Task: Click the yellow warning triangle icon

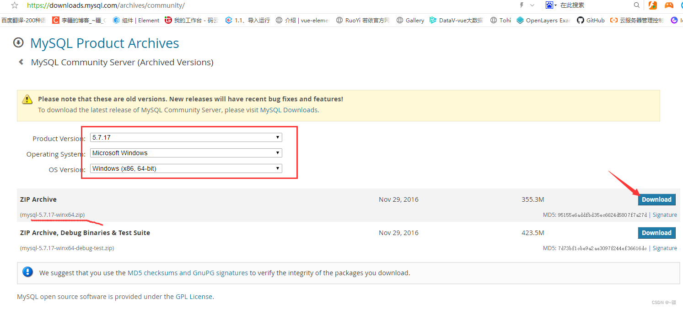Action: (x=27, y=99)
